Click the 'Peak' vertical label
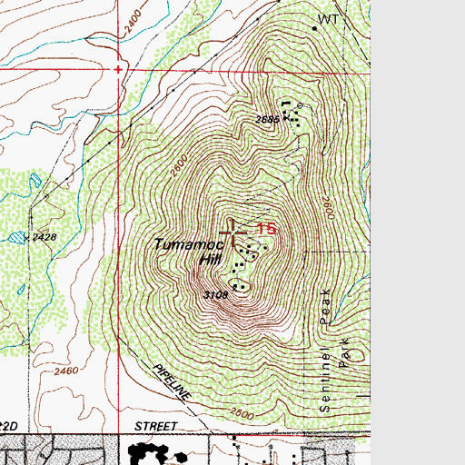Viewport: 465px width, 465px height. (324, 307)
